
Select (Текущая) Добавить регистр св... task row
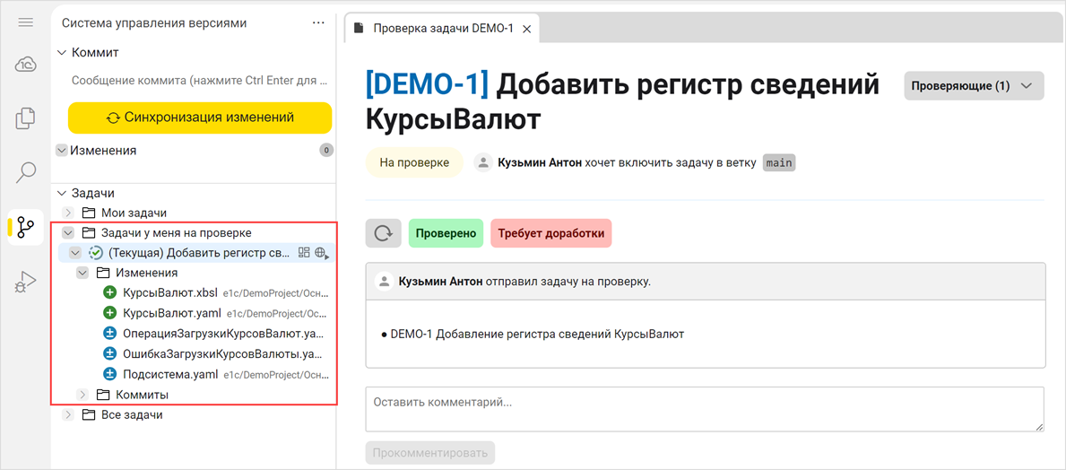point(195,253)
